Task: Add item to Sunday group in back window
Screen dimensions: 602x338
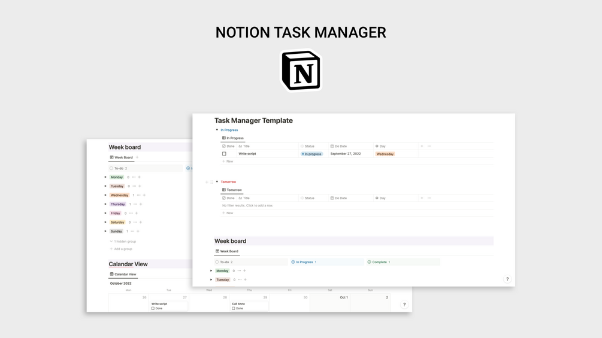Action: 138,232
